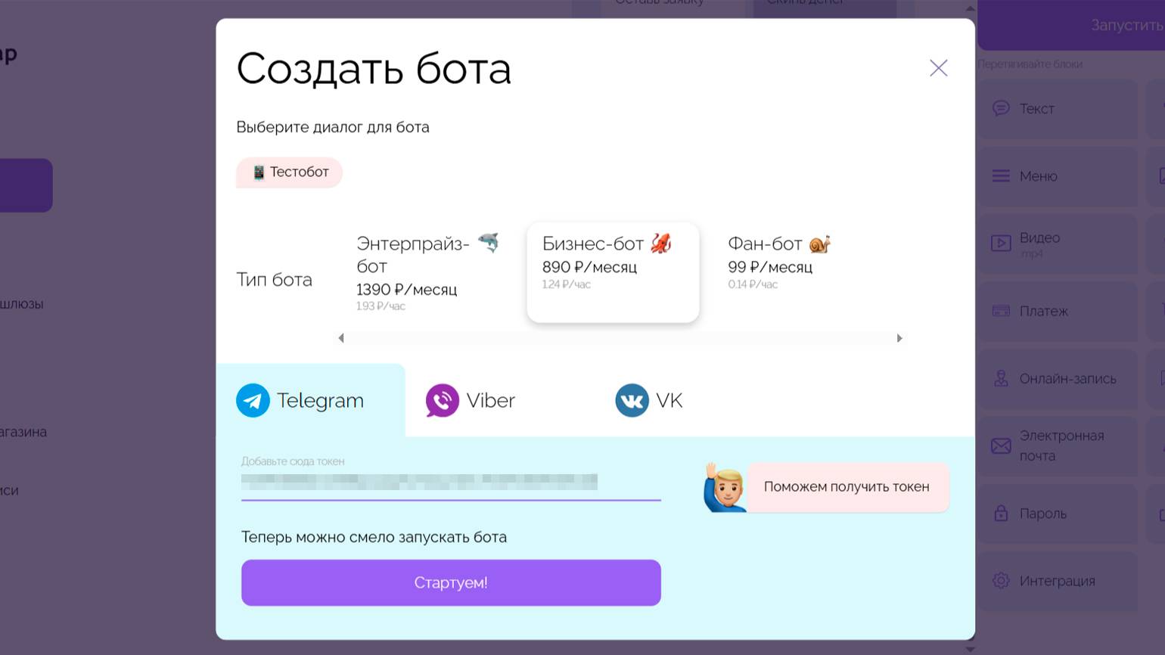Select the Интеграция block in sidebar
1165x655 pixels.
pos(1058,581)
